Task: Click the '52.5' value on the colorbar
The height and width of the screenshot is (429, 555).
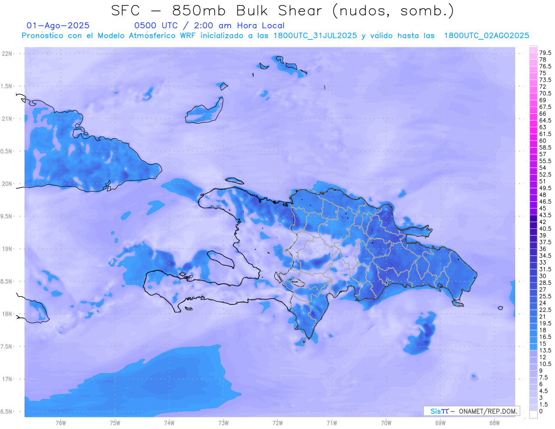Action: 545,174
